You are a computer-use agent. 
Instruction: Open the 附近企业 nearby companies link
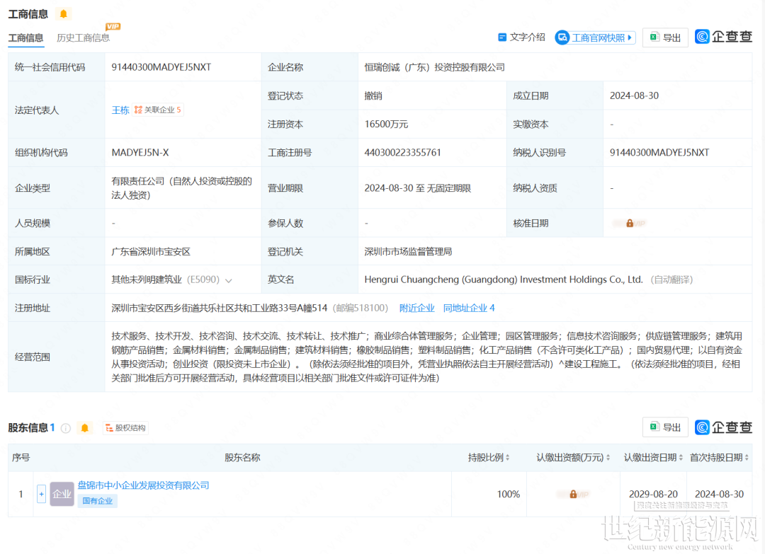tap(416, 308)
